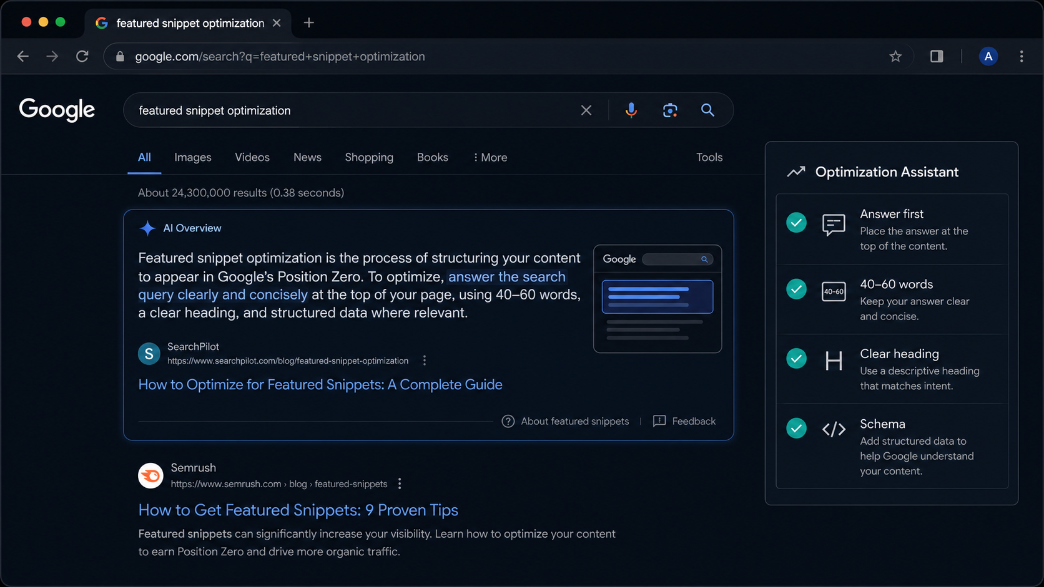Switch to the Shopping tab
The image size is (1044, 587).
(x=369, y=157)
